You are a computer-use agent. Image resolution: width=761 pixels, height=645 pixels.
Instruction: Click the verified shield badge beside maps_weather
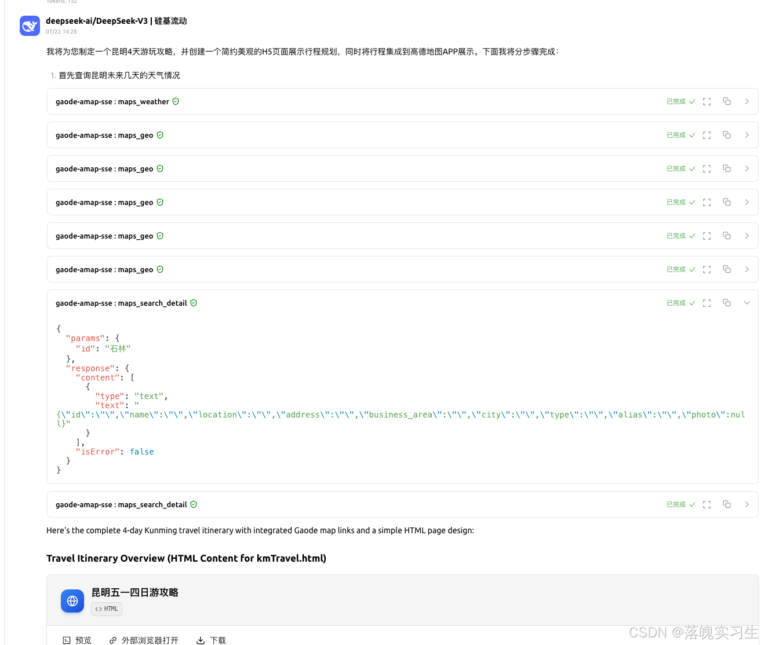click(x=176, y=101)
